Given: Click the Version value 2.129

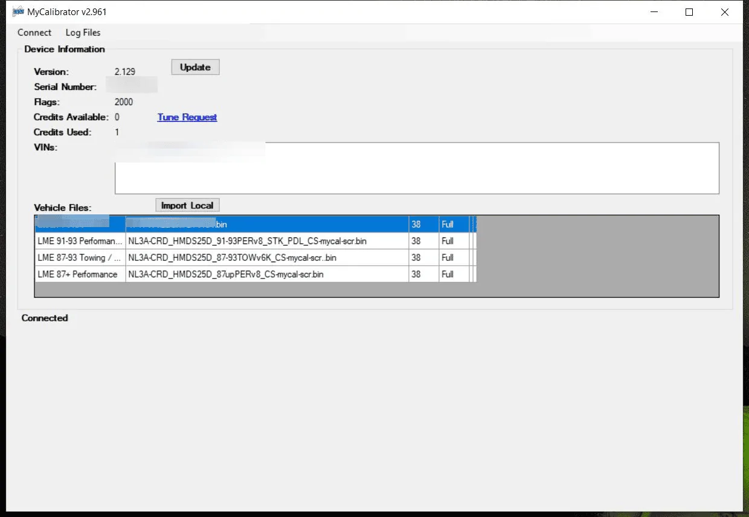Looking at the screenshot, I should [x=125, y=72].
